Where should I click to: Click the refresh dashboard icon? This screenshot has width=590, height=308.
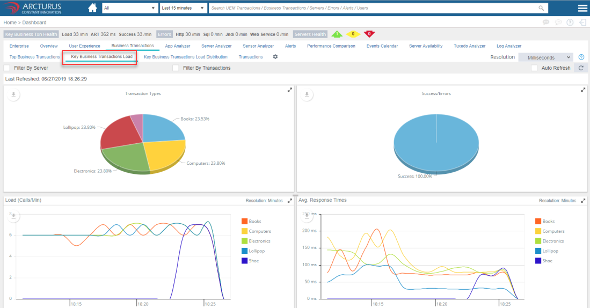tap(580, 68)
